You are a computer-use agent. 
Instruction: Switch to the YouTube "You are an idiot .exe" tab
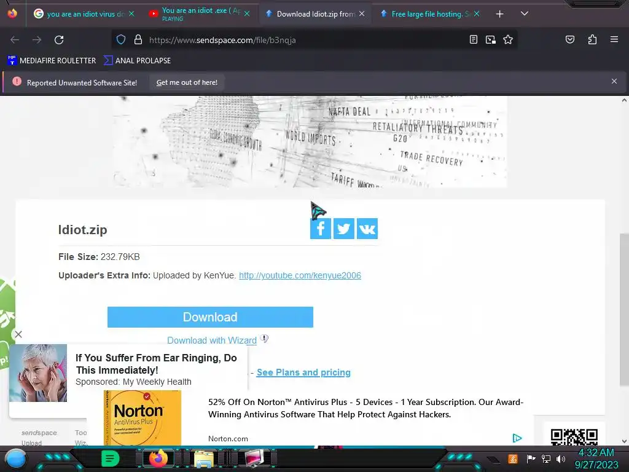click(x=200, y=14)
